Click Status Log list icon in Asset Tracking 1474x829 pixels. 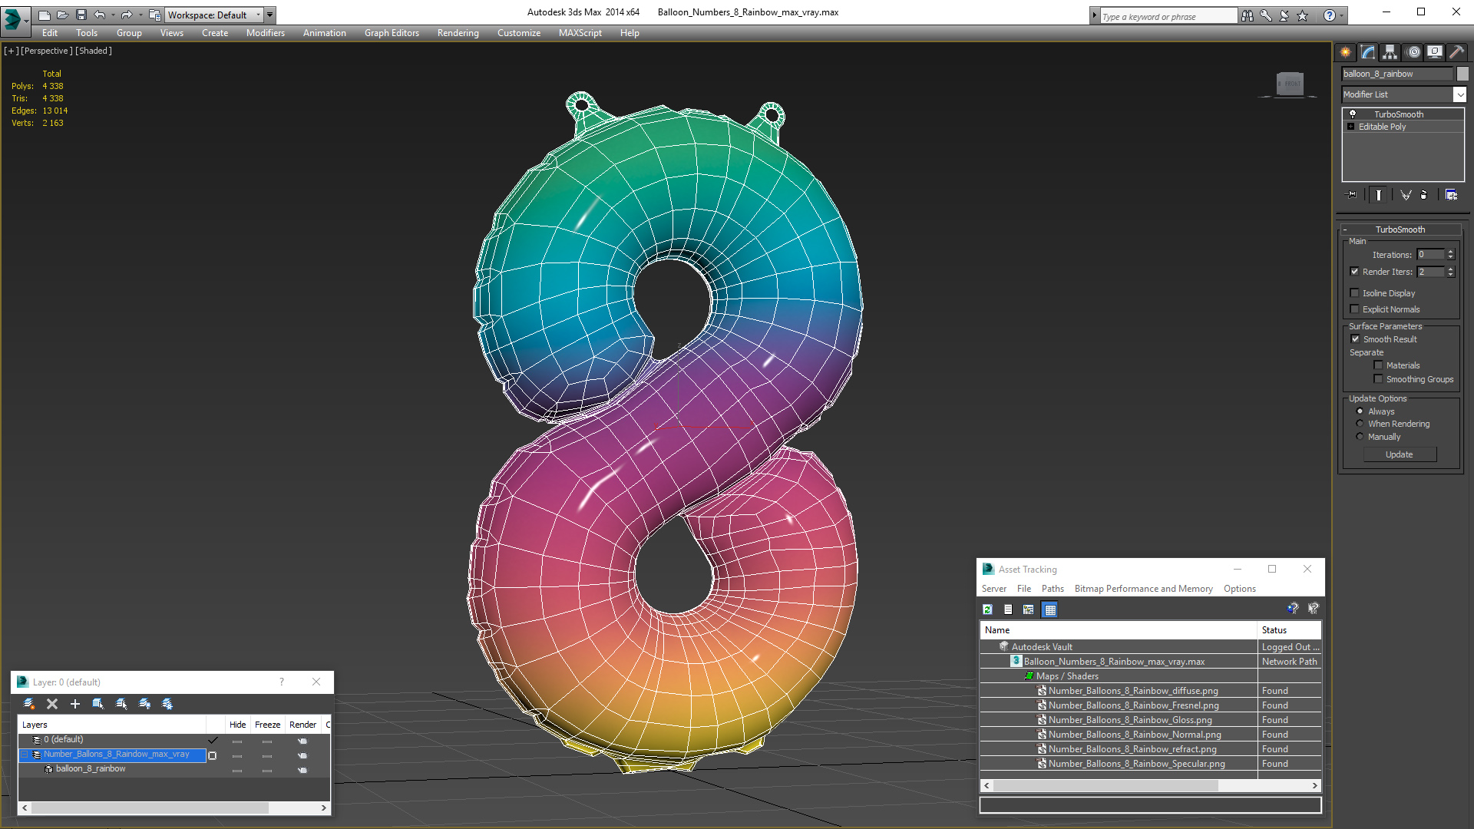tap(1008, 609)
